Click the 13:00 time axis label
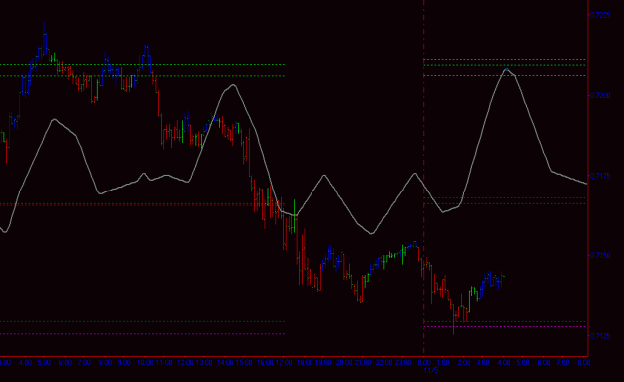The height and width of the screenshot is (382, 624). tap(204, 362)
